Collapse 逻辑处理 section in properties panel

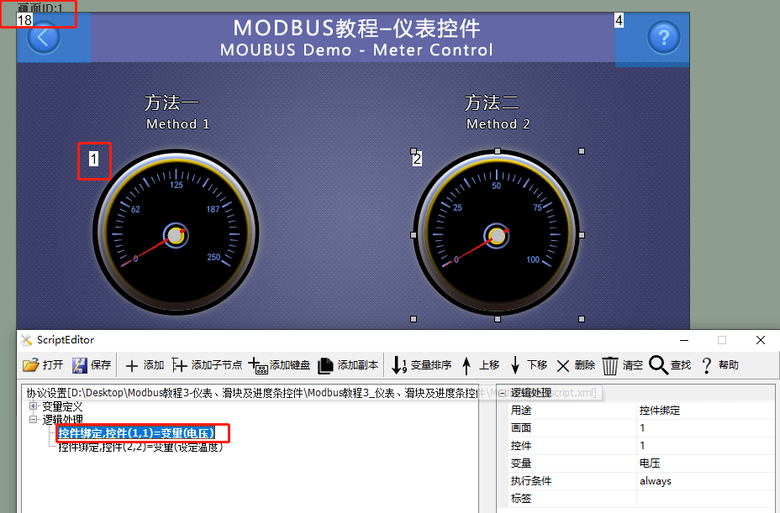[x=503, y=393]
